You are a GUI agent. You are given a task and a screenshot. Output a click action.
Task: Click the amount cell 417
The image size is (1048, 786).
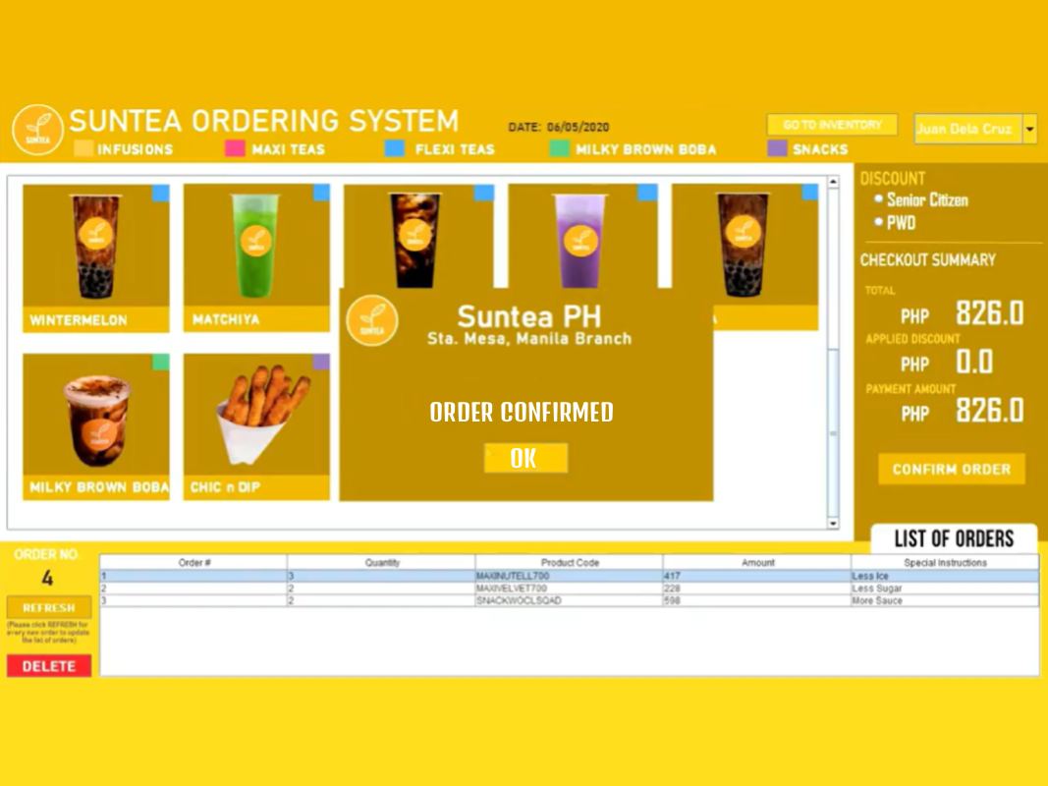click(757, 576)
